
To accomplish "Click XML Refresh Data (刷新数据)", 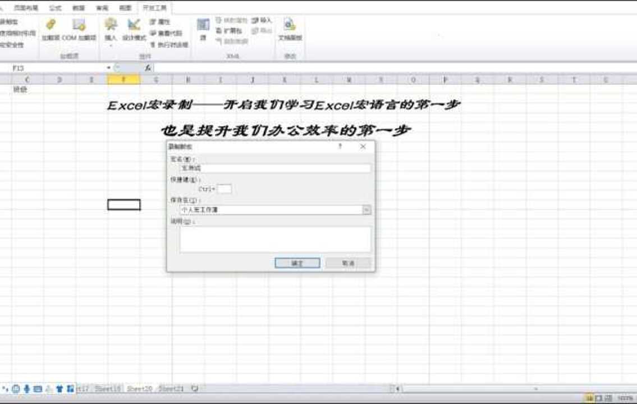I will 231,42.
